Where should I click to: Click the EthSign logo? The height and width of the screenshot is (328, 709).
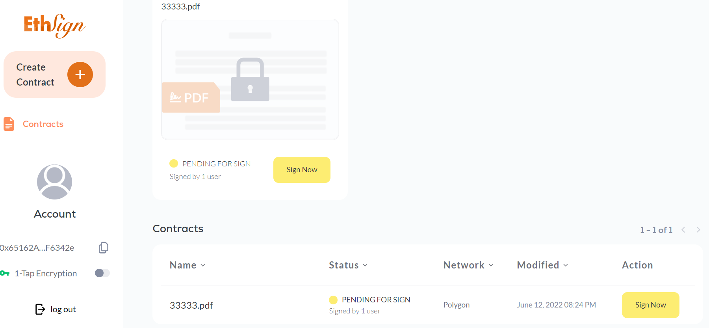coord(55,26)
